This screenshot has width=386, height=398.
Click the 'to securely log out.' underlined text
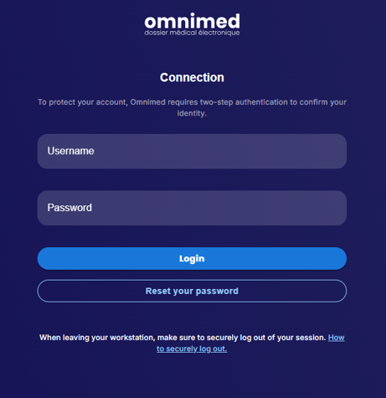pos(192,349)
